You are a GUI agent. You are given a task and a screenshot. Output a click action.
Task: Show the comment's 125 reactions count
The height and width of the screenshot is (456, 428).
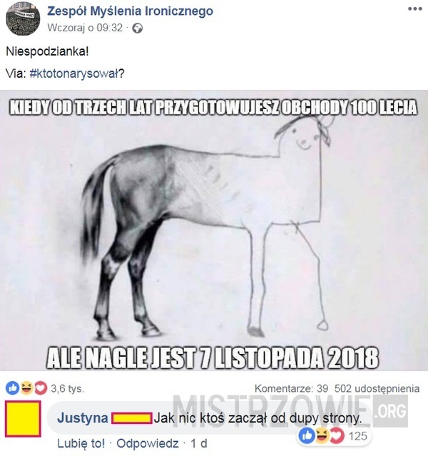pos(358,436)
